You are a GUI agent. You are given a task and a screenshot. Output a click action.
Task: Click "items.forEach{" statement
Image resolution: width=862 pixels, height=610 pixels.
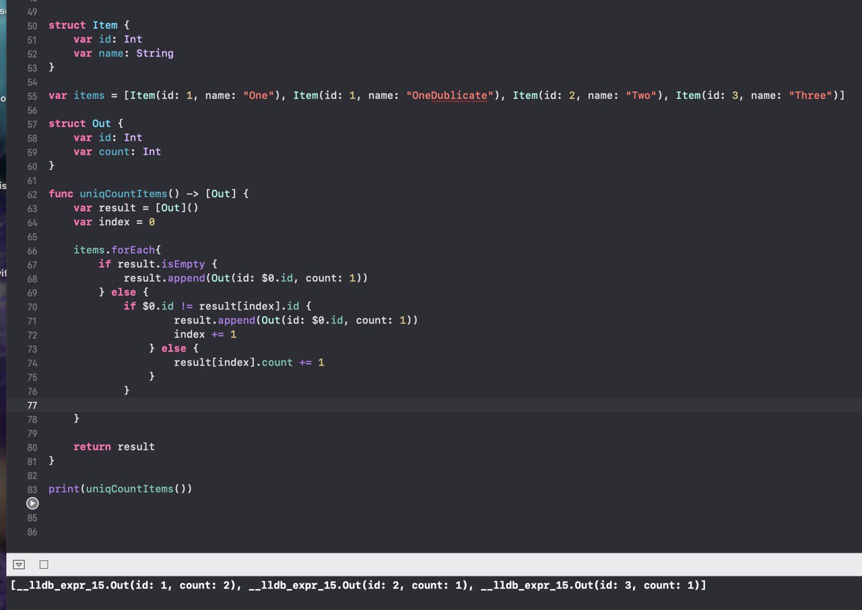click(x=117, y=250)
